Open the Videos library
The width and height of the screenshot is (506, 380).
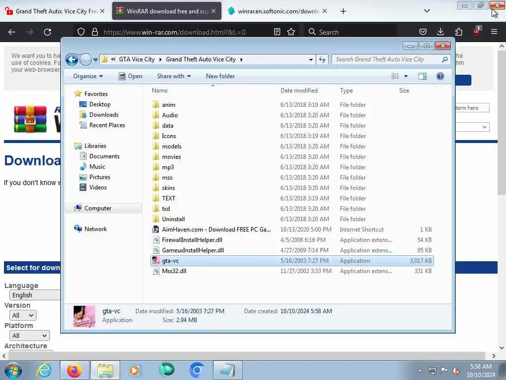pyautogui.click(x=98, y=188)
